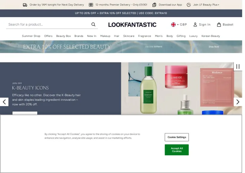Screen dimensions: 245x173
Task: Click LOOKFANTASTIC logo
Action: (132, 25)
